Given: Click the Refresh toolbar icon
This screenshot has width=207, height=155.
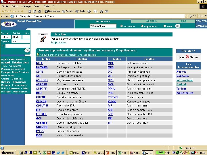Looking at the screenshot, I should tap(34, 11).
